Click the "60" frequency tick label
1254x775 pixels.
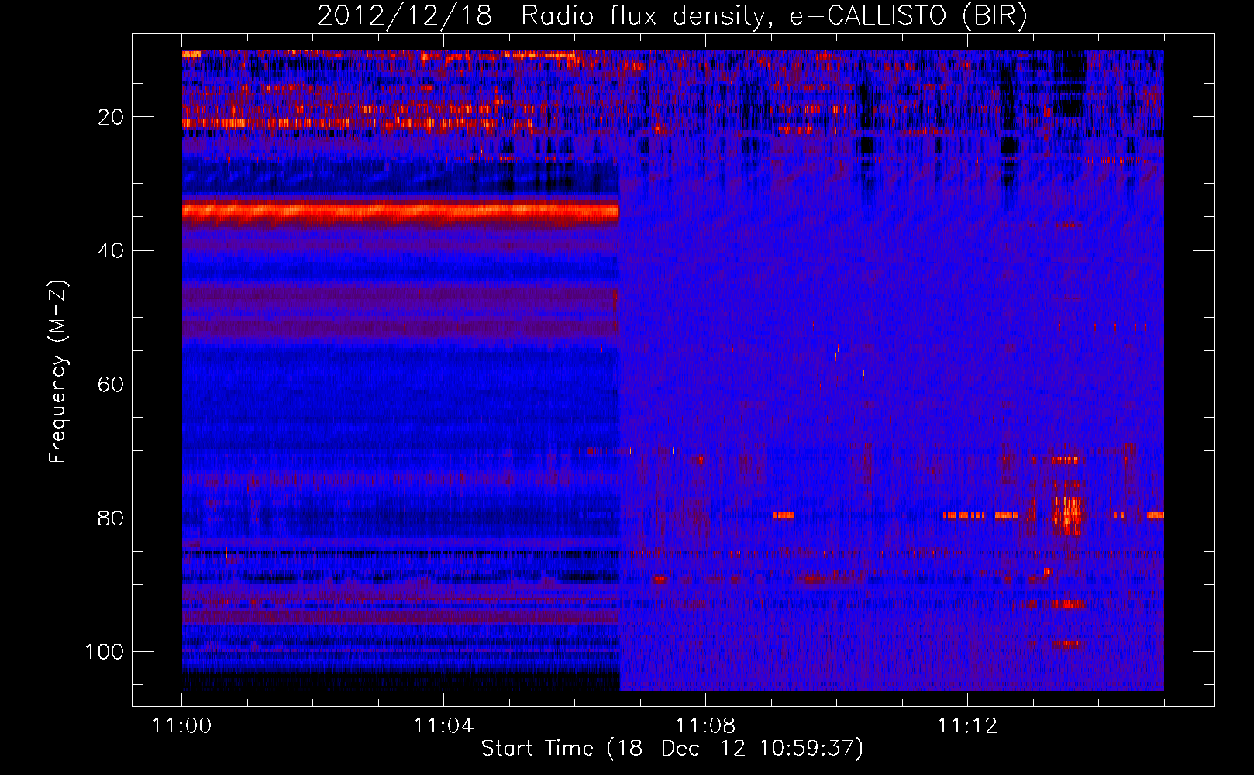tap(111, 384)
